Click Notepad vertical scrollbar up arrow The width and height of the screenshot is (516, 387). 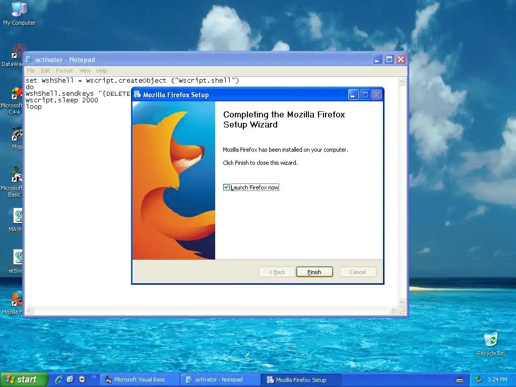click(x=402, y=82)
